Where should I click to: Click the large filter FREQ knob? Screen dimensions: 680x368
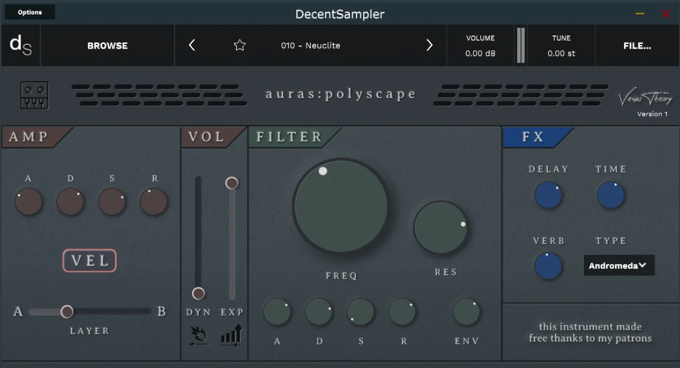coord(341,207)
